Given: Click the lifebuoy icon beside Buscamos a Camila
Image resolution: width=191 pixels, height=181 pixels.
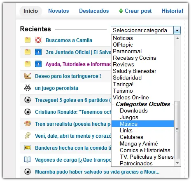Looking at the screenshot, I should click(x=38, y=40).
